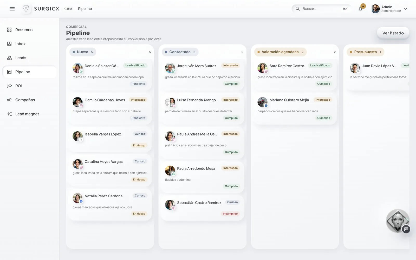Click Sebastián's Incumplido status badge
416x260 pixels.
pos(230,214)
